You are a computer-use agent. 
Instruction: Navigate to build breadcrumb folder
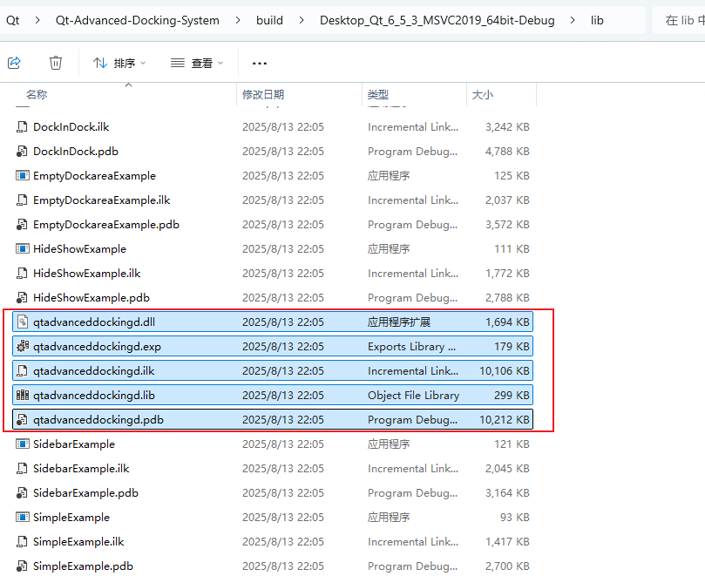pos(269,20)
